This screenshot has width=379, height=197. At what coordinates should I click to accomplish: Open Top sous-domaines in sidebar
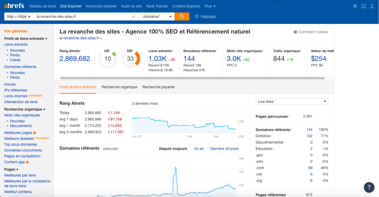pos(21,144)
